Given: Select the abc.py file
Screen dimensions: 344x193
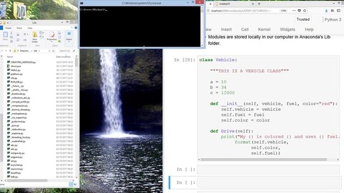Looking at the screenshot, I should [14, 145].
